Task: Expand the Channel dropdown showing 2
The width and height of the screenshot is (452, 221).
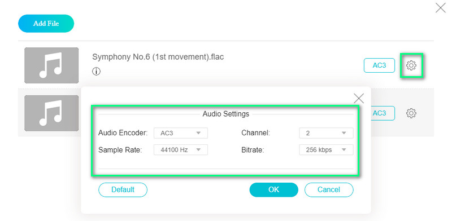Action: pyautogui.click(x=326, y=133)
